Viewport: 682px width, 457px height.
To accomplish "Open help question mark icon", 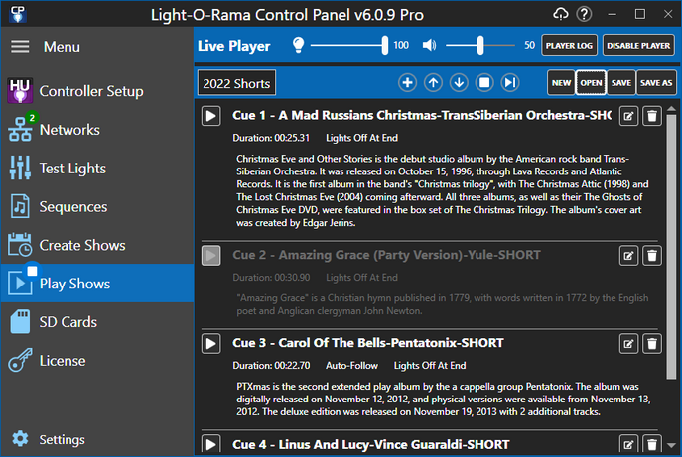I will [584, 14].
